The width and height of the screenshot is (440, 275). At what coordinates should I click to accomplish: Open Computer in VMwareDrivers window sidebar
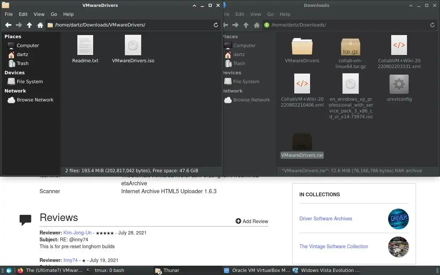[28, 45]
